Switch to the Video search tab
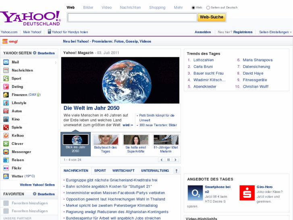This screenshot has height=220, width=293. pyautogui.click(x=106, y=8)
